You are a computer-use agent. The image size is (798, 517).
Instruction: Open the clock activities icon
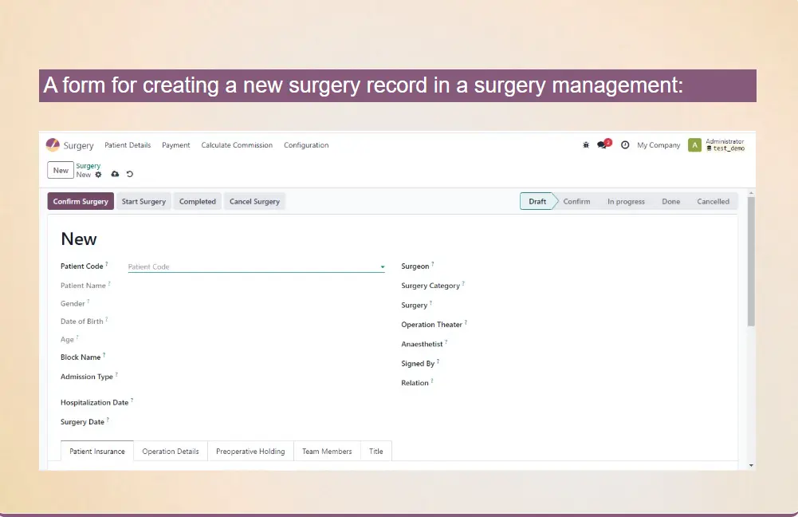click(x=625, y=145)
